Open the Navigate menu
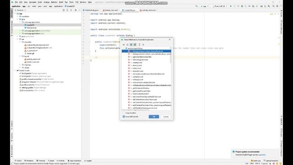This screenshot has height=165, width=293. 33,2
